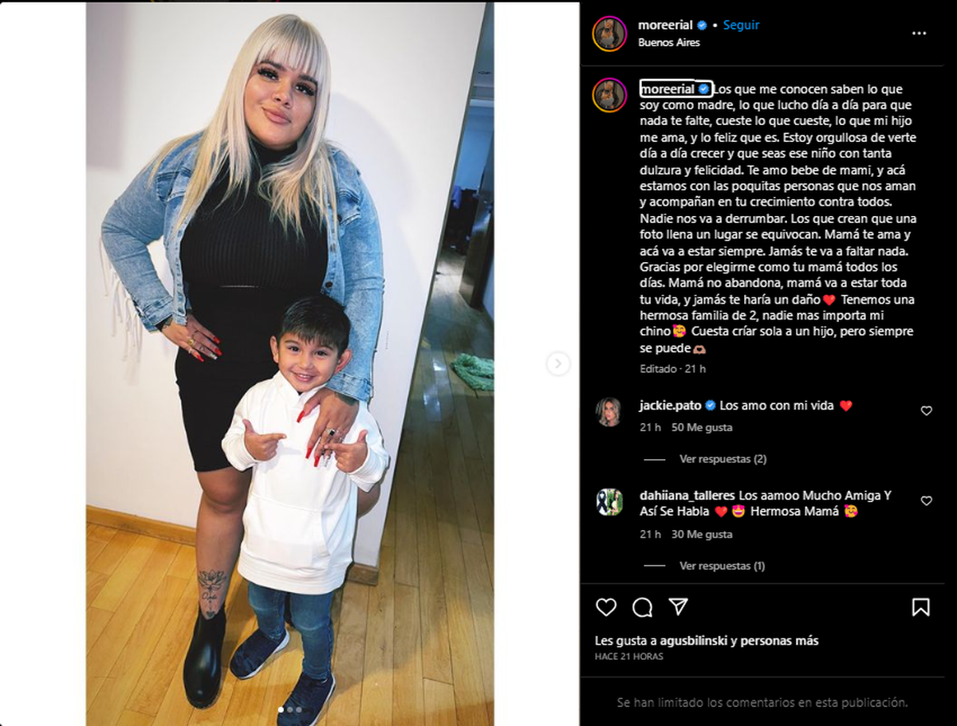Image resolution: width=957 pixels, height=726 pixels.
Task: Like dahiiana_talleres comment heart
Action: point(926,501)
